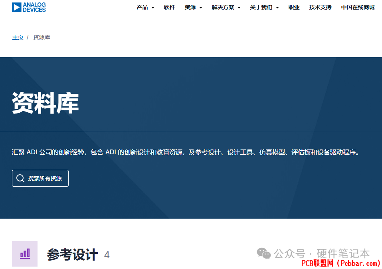Click the 参考设计 section heading
This screenshot has width=382, height=269.
click(72, 255)
